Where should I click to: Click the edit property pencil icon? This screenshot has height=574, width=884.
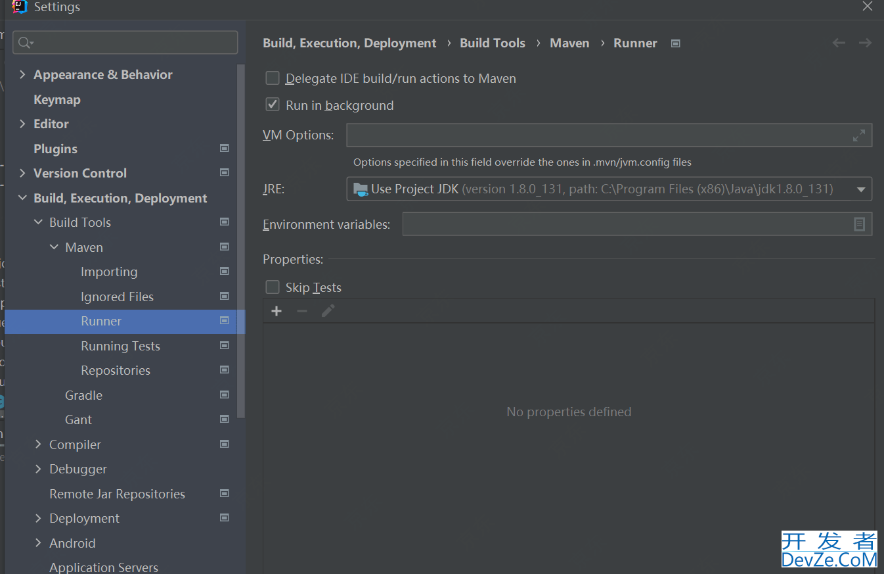click(x=328, y=311)
